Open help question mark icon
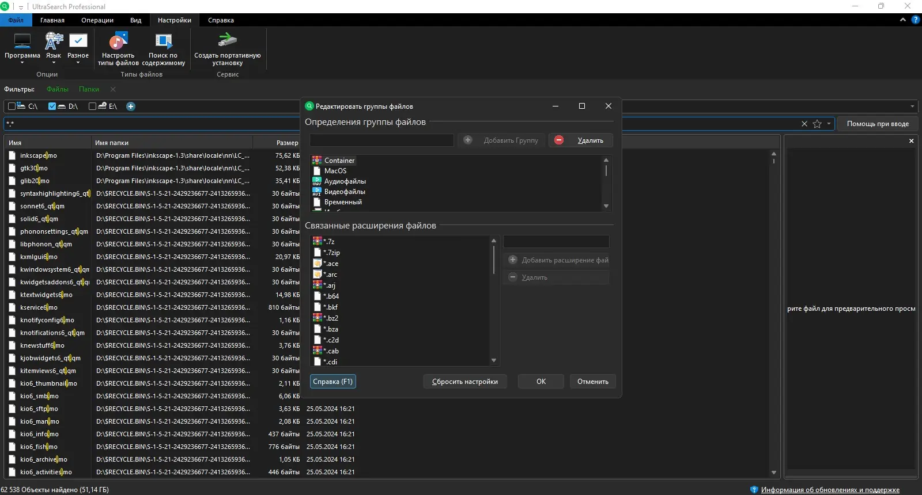The image size is (922, 495). coord(916,20)
